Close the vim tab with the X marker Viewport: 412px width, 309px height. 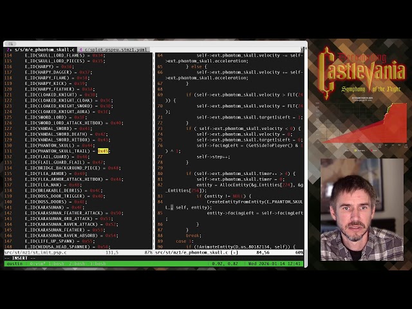(x=302, y=50)
